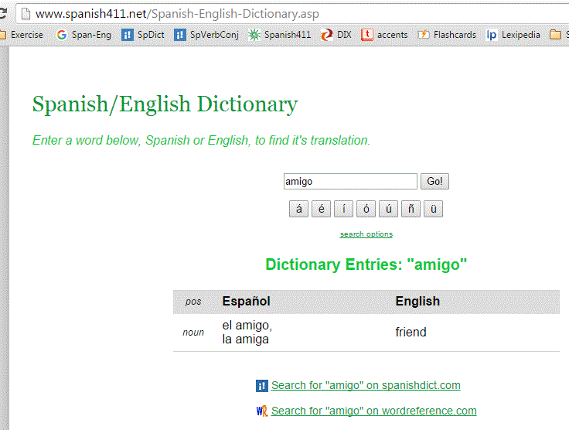The width and height of the screenshot is (569, 430).
Task: Click the English column header
Action: 417,301
